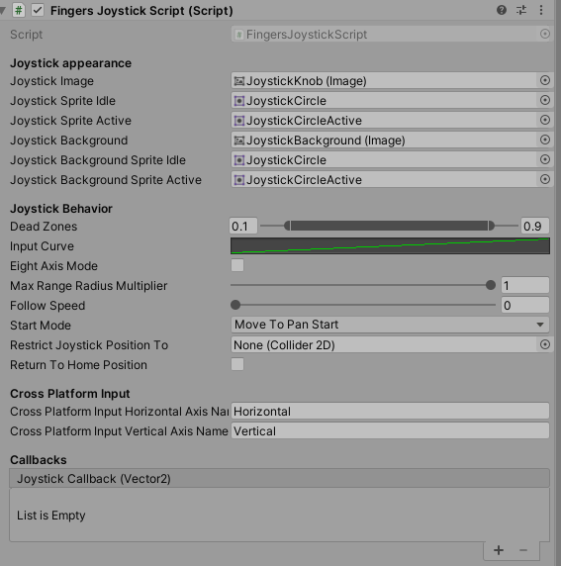561x566 pixels.
Task: Open object picker for Joystick Sprite Active
Action: [545, 120]
